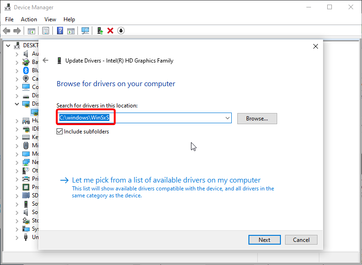This screenshot has width=362, height=265.
Task: Click the Disable device down-arrow toolbar icon
Action: click(x=121, y=31)
